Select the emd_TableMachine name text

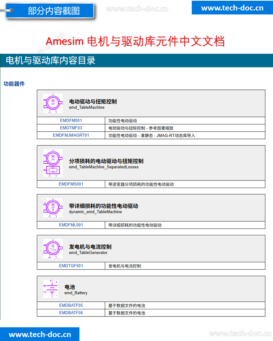(x=87, y=108)
